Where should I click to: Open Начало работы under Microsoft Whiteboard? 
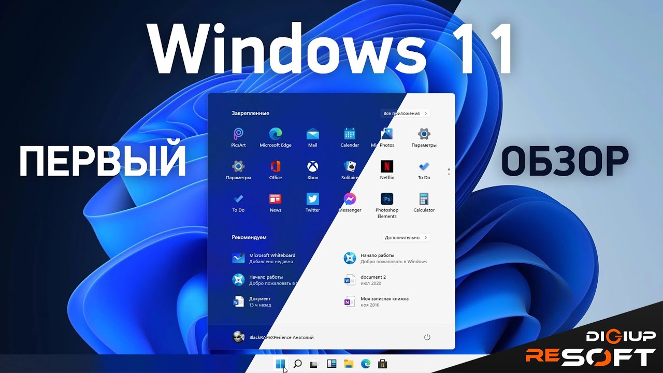coord(264,280)
